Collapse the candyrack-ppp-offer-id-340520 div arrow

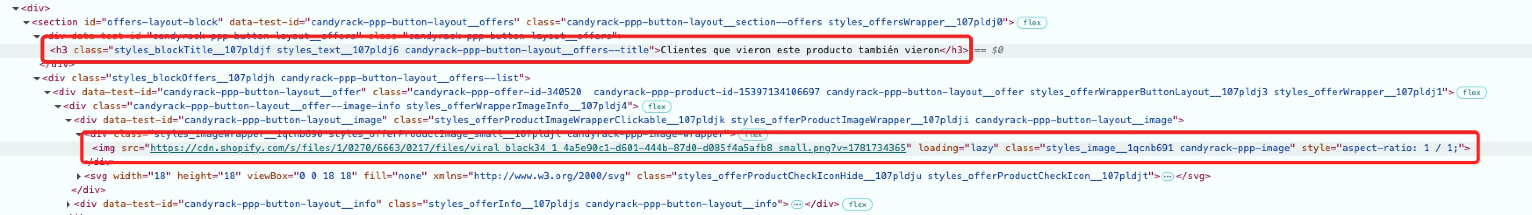click(47, 92)
